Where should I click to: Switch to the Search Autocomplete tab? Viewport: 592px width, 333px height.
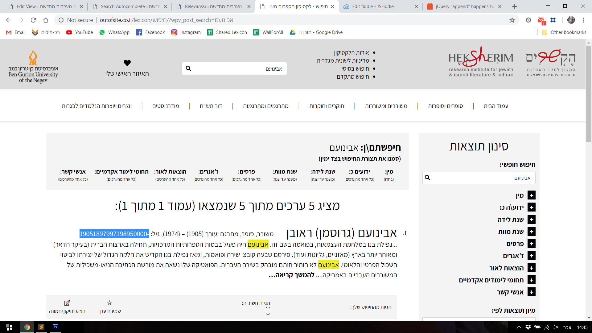pos(129,6)
